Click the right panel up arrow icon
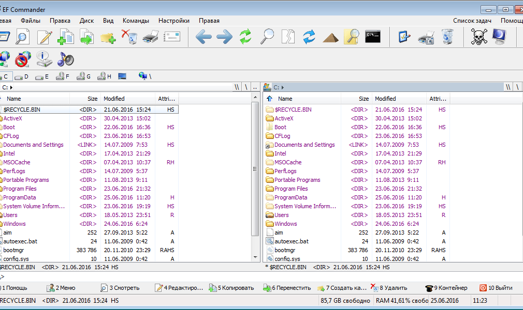 [269, 99]
